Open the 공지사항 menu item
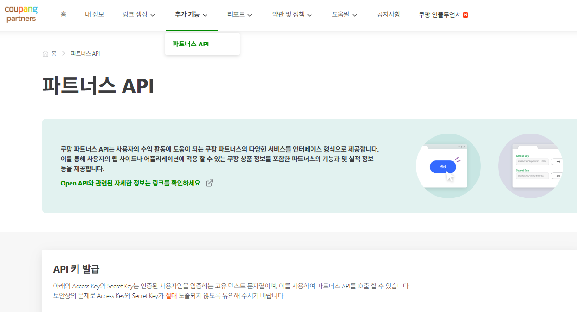The image size is (577, 312). (x=389, y=14)
